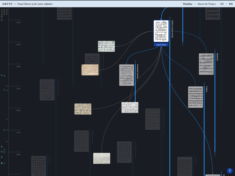Click the event dot beside year 1200
This screenshot has height=176, width=235.
coord(2,20)
